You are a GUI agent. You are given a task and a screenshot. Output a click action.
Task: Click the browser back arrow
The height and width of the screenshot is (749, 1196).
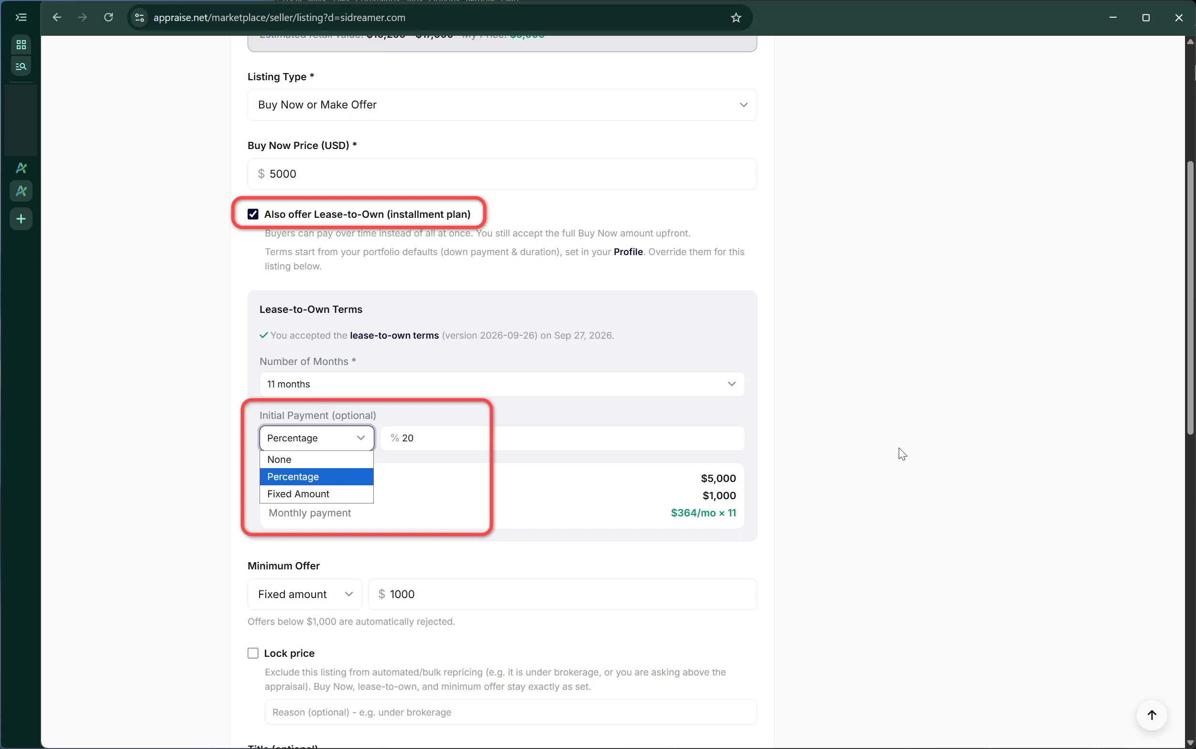pos(57,17)
